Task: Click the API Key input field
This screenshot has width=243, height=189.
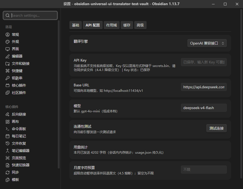Action: [204, 62]
